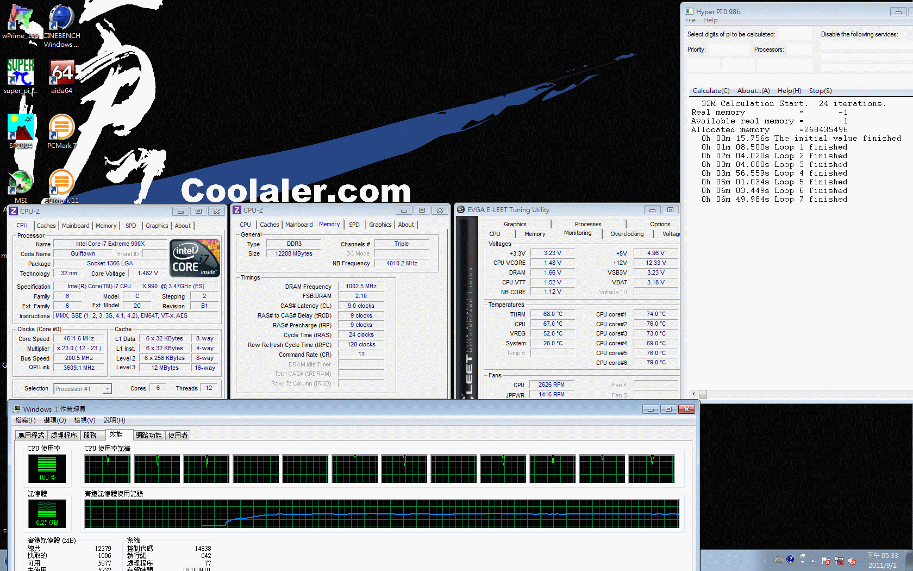
Task: Open Graphics tab in left CPU-Z window
Action: (157, 226)
